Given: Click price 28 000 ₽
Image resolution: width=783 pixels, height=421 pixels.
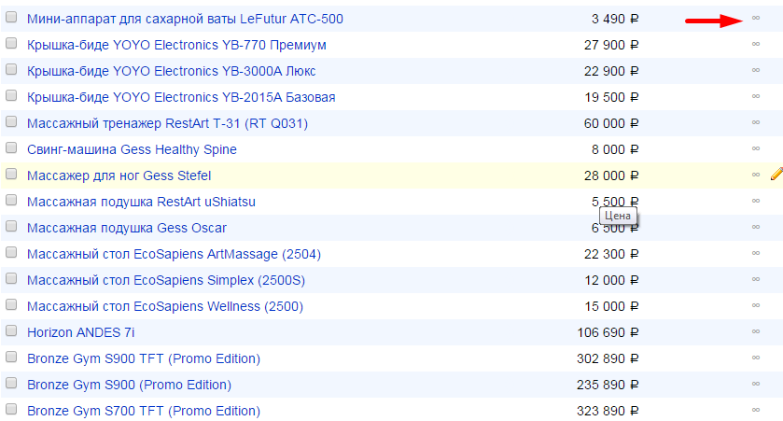Looking at the screenshot, I should [611, 175].
